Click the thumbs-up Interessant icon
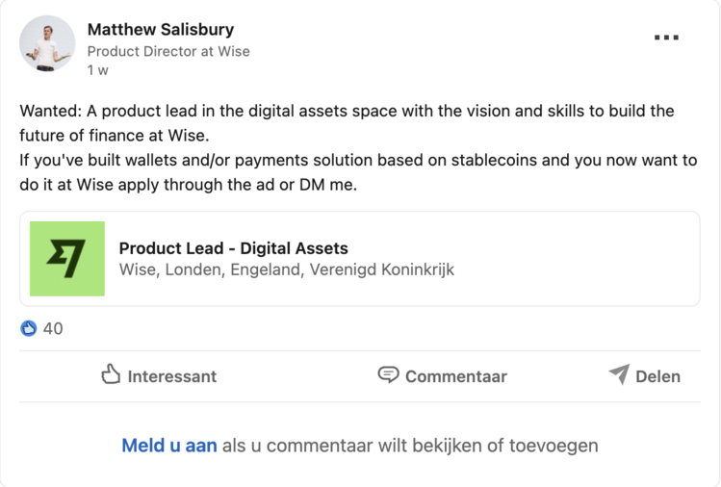The image size is (721, 487). pos(112,375)
